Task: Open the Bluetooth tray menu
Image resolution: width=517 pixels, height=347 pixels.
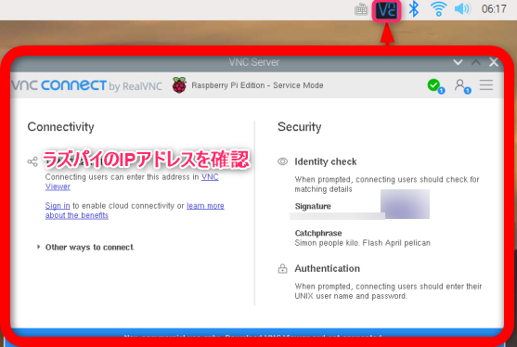Action: click(x=413, y=9)
